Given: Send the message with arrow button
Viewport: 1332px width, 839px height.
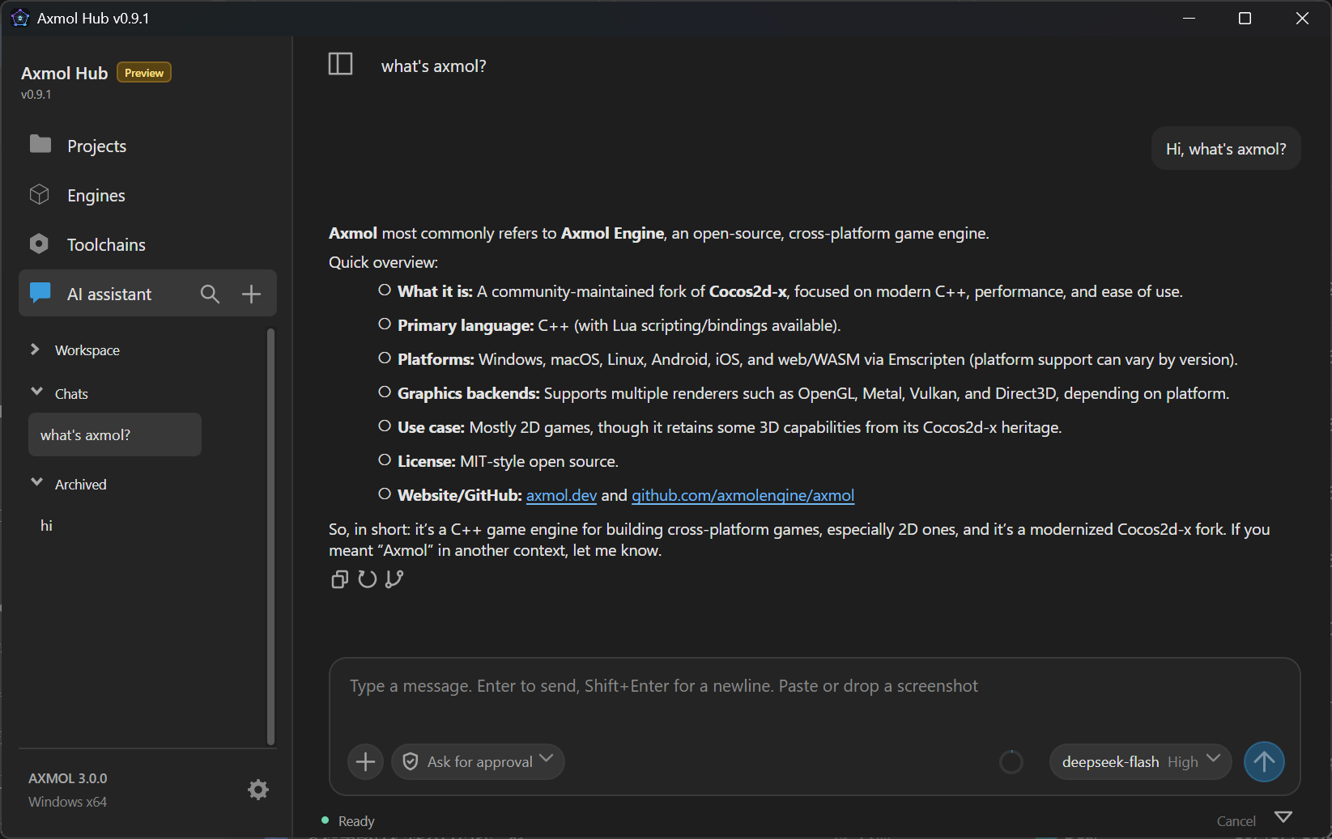Looking at the screenshot, I should point(1264,761).
